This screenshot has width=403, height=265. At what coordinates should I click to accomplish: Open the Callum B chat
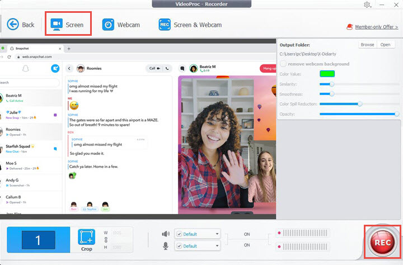pyautogui.click(x=31, y=200)
